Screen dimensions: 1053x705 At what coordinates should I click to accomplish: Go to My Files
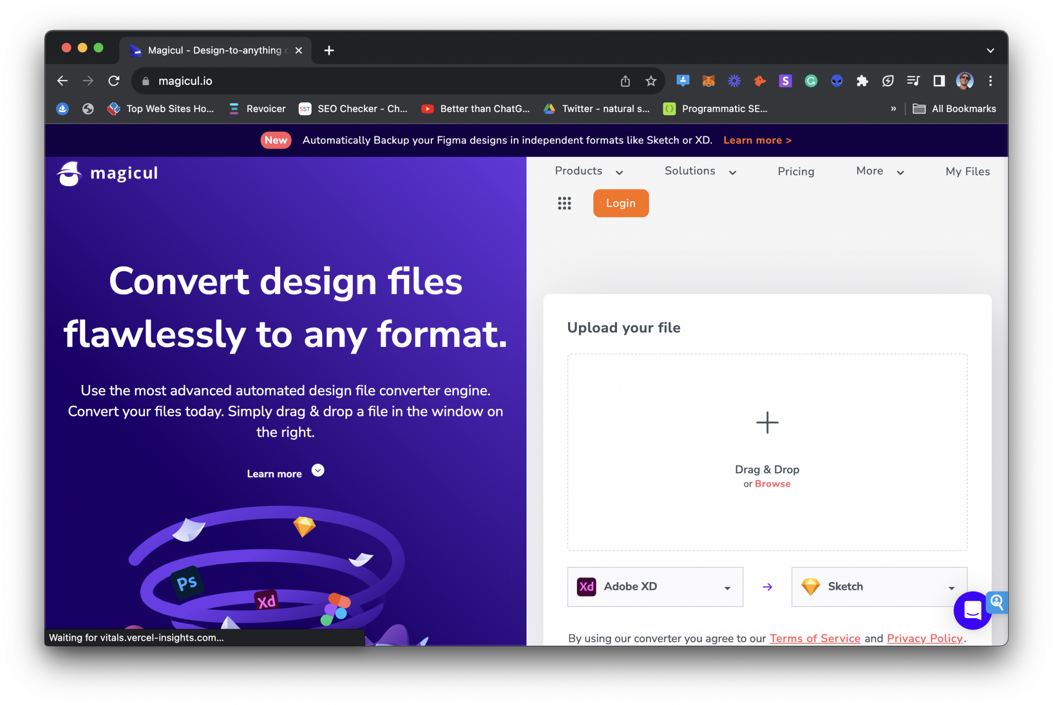(967, 172)
